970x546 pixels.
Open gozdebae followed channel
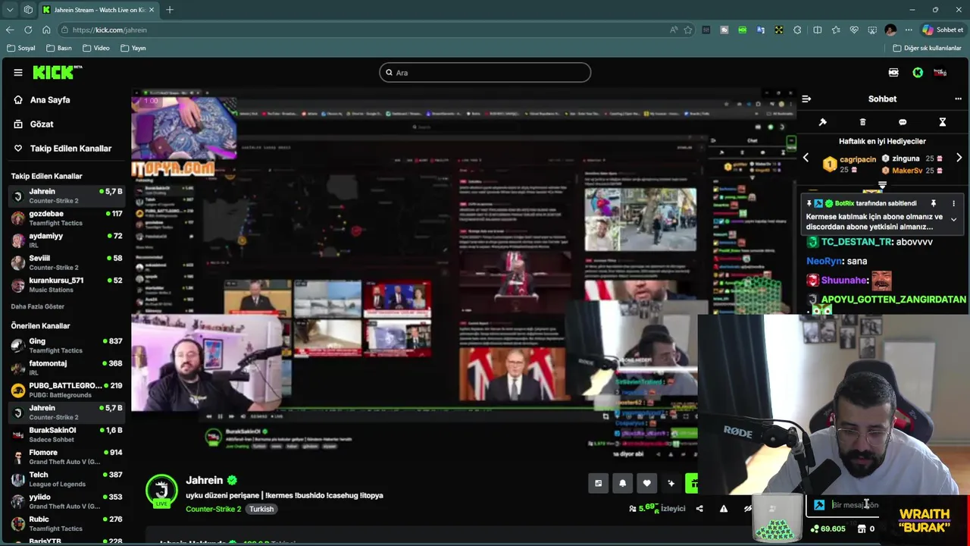coord(67,218)
